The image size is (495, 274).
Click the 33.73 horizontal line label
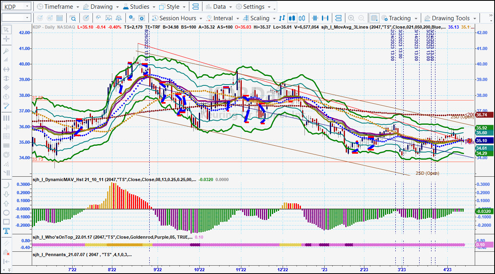pyautogui.click(x=37, y=159)
